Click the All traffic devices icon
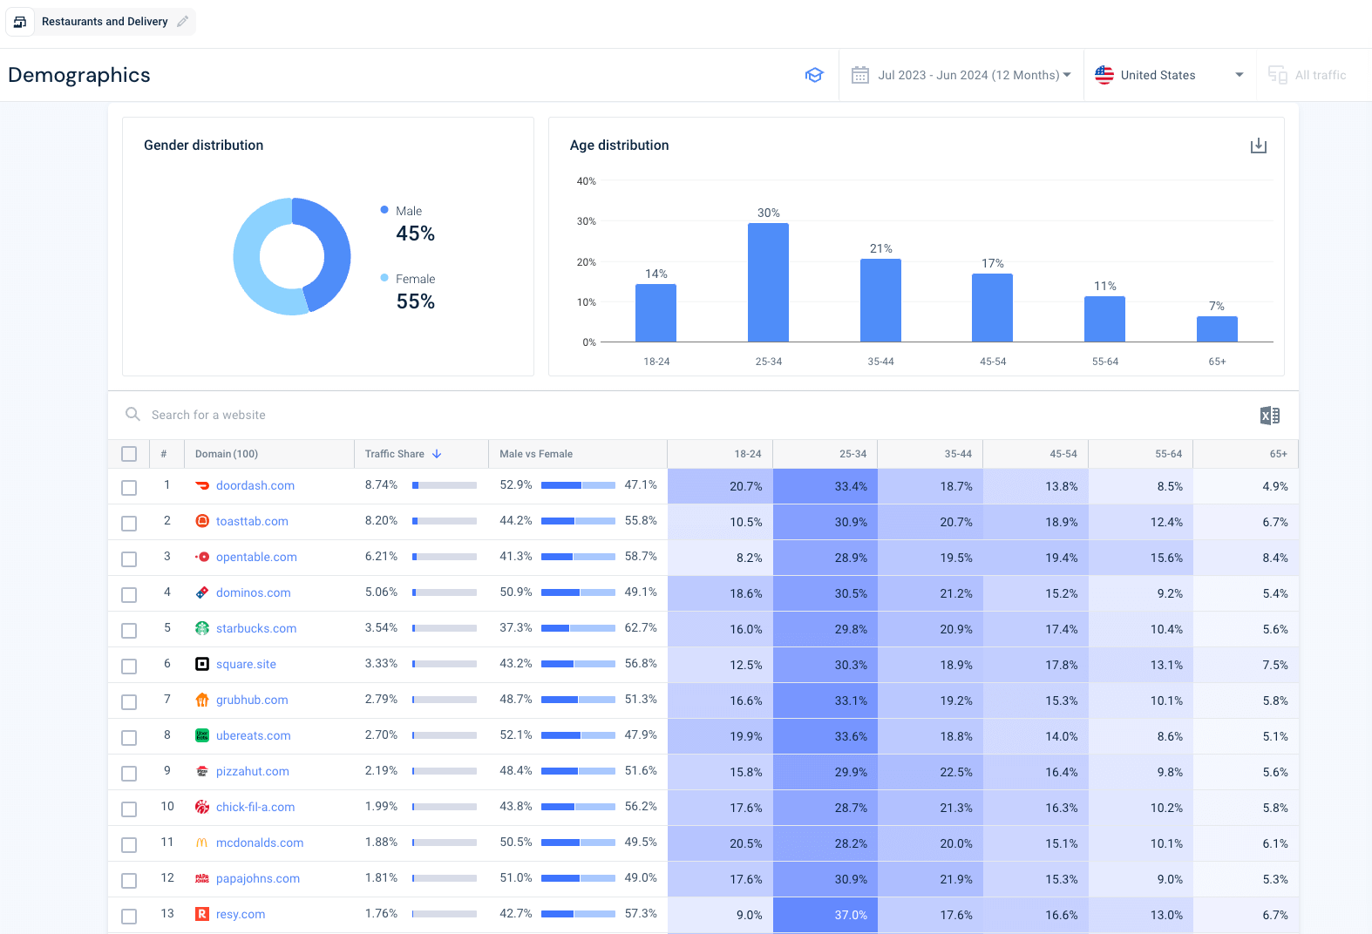This screenshot has width=1372, height=934. 1278,75
